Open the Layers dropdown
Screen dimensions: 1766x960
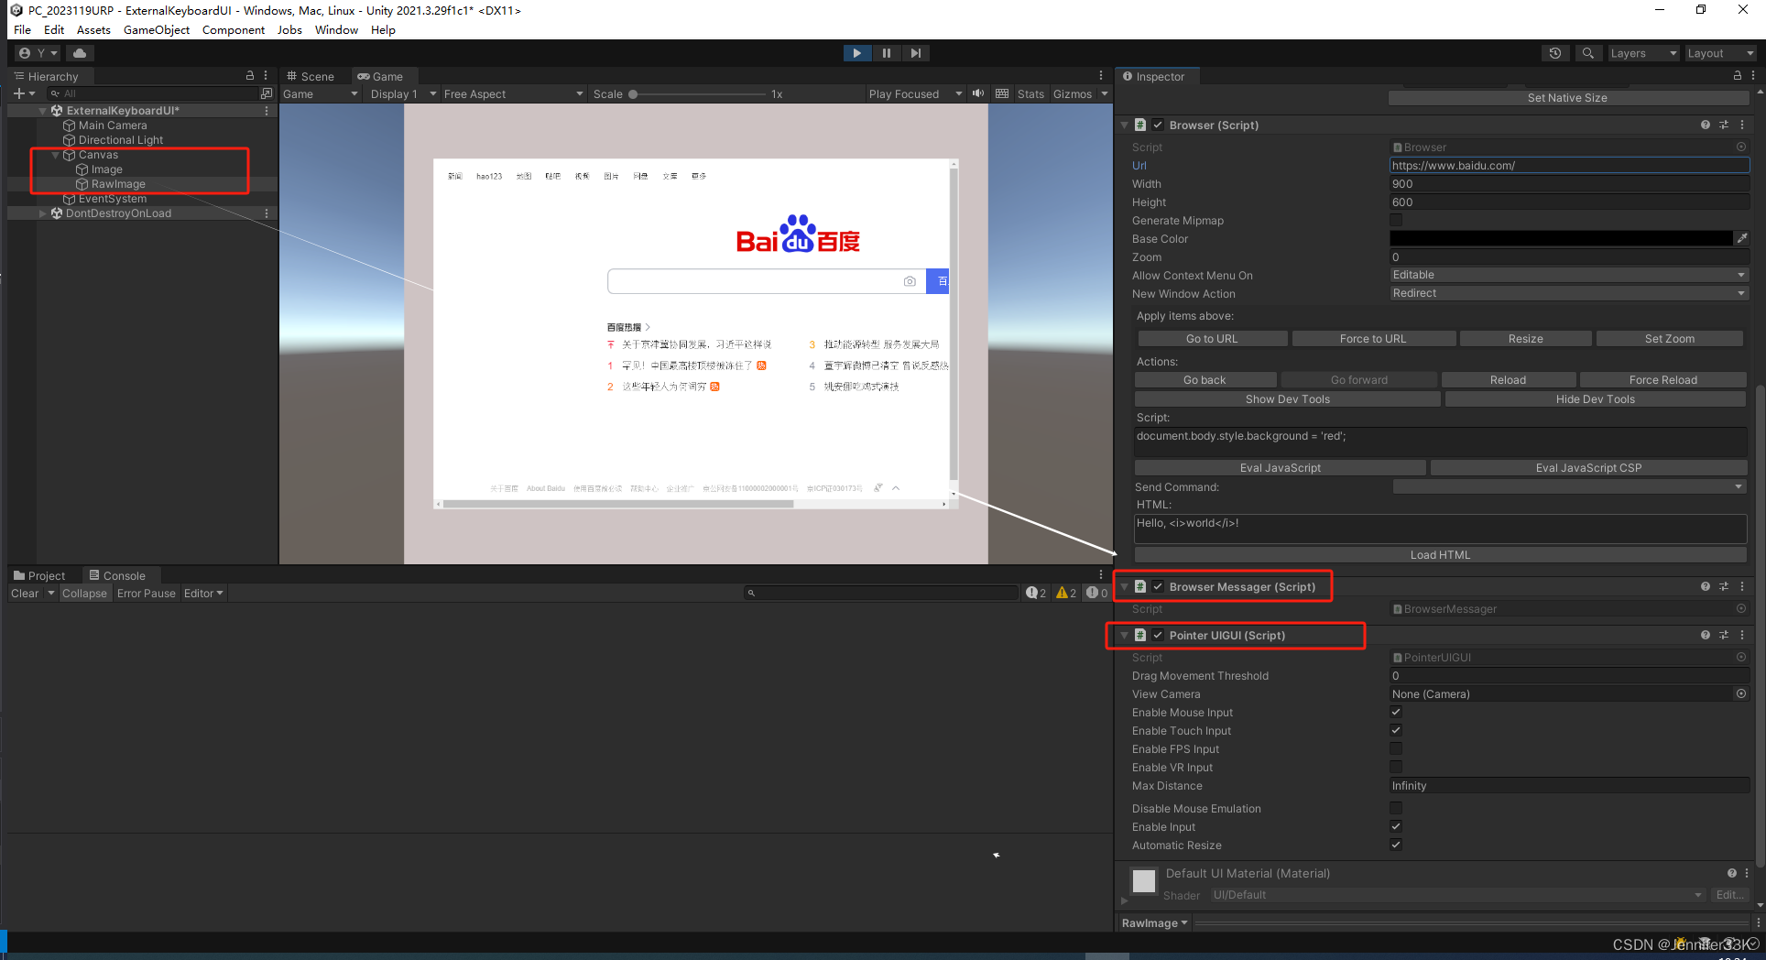1644,53
